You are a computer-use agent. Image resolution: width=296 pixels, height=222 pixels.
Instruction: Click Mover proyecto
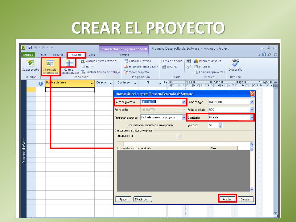coord(136,72)
